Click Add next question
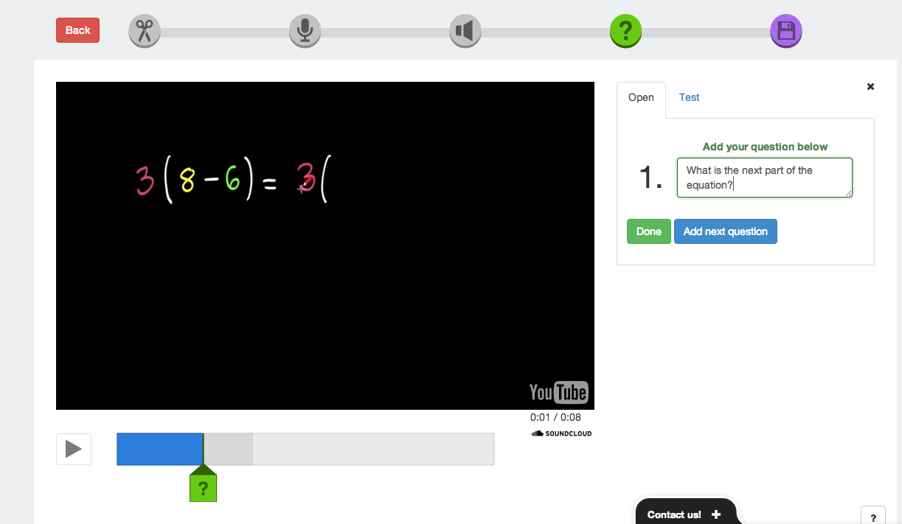Image resolution: width=902 pixels, height=524 pixels. (725, 231)
